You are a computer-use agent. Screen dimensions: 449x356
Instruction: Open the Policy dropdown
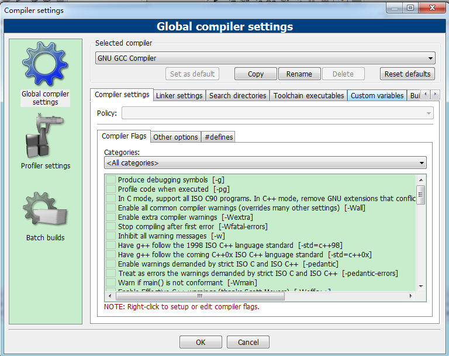[278, 113]
